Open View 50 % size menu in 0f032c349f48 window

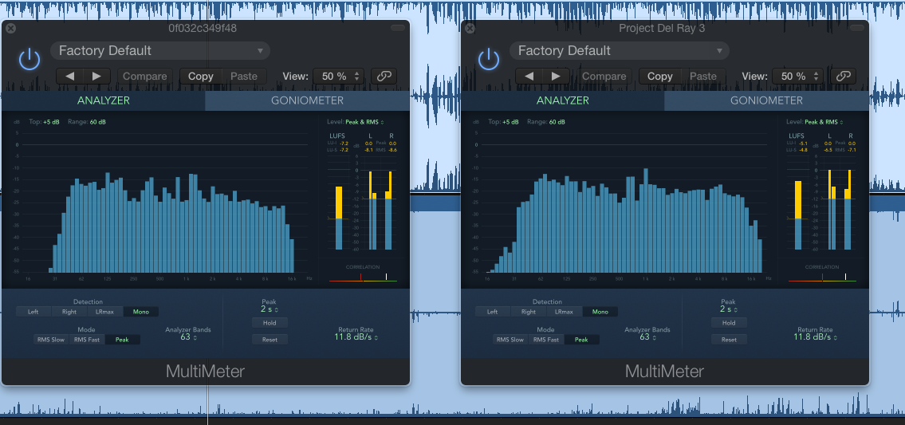pyautogui.click(x=340, y=77)
